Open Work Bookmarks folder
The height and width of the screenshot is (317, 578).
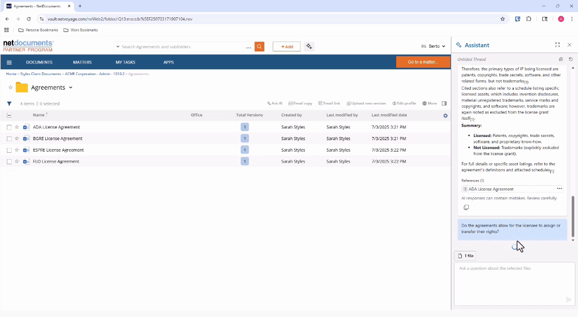coord(81,30)
